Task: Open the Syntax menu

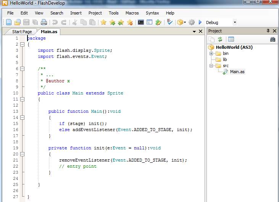Action: [152, 13]
